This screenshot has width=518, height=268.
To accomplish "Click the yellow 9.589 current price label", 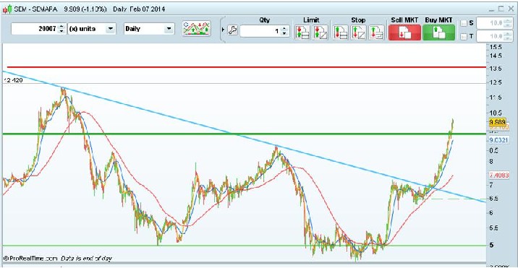I will pyautogui.click(x=498, y=123).
